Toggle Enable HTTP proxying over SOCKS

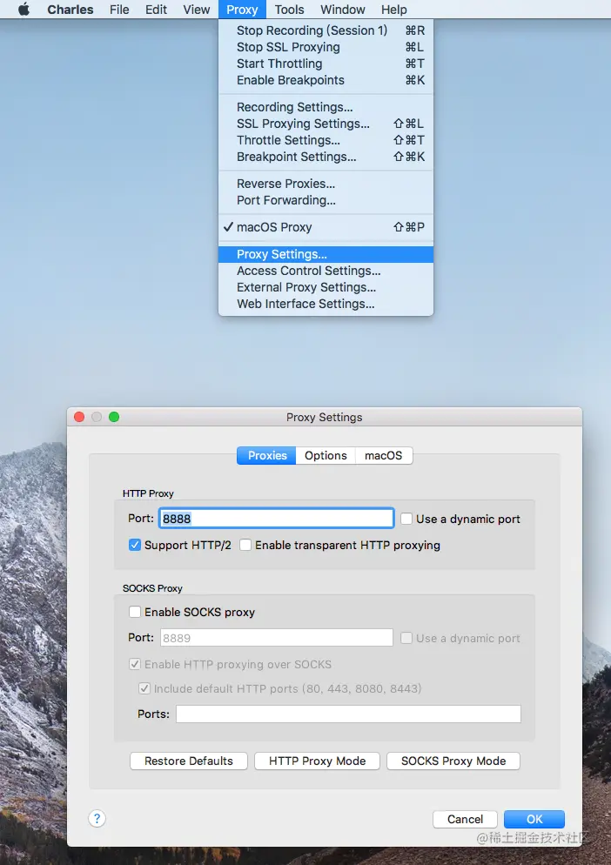click(x=135, y=664)
